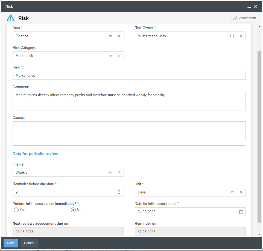Viewport: 263px width, 251px height.
Task: Click the Attachment paperclip button
Action: pyautogui.click(x=245, y=18)
